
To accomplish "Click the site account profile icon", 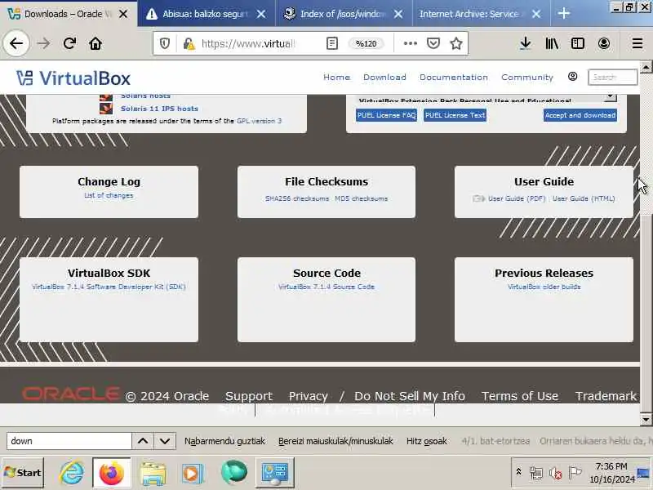I will pos(573,76).
